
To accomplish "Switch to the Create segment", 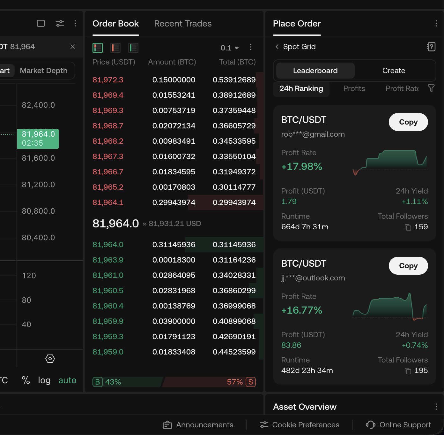I will (x=394, y=71).
